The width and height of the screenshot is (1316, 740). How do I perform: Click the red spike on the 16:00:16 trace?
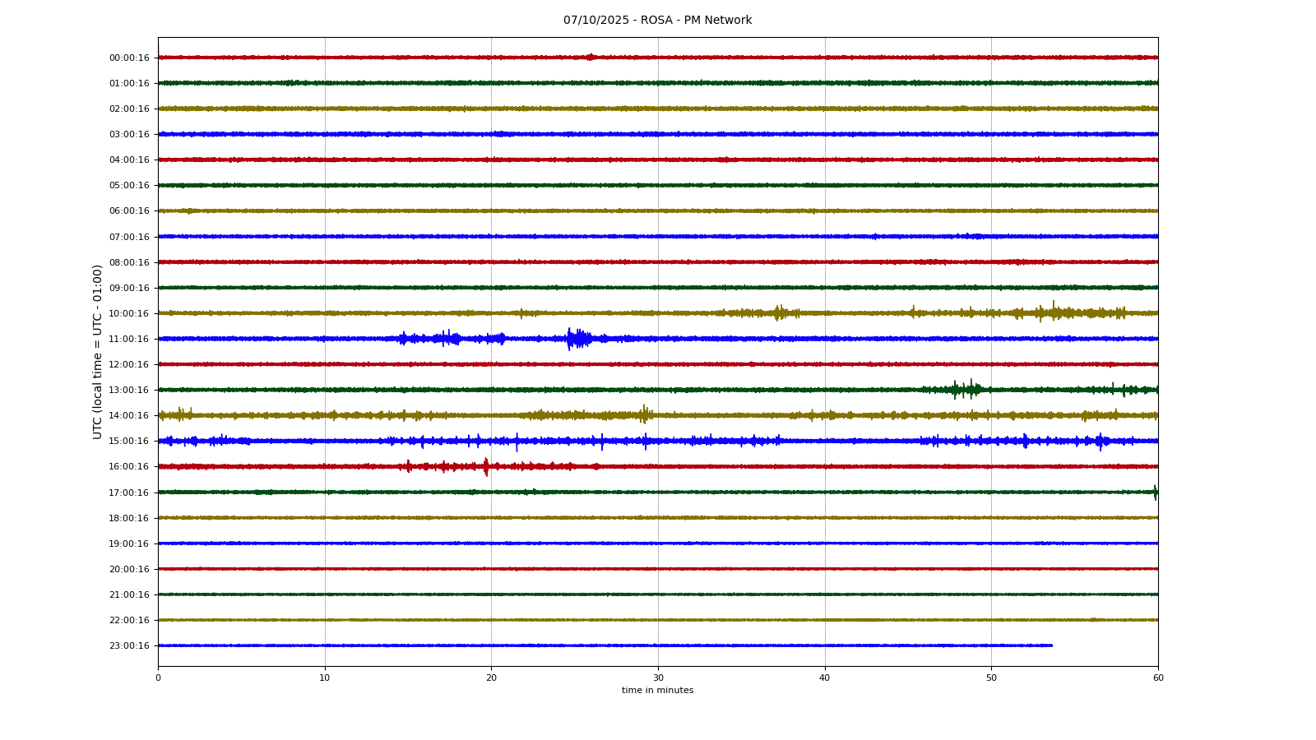486,467
